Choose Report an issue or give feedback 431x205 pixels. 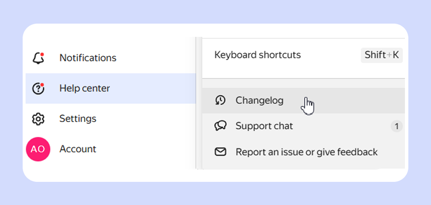click(307, 152)
